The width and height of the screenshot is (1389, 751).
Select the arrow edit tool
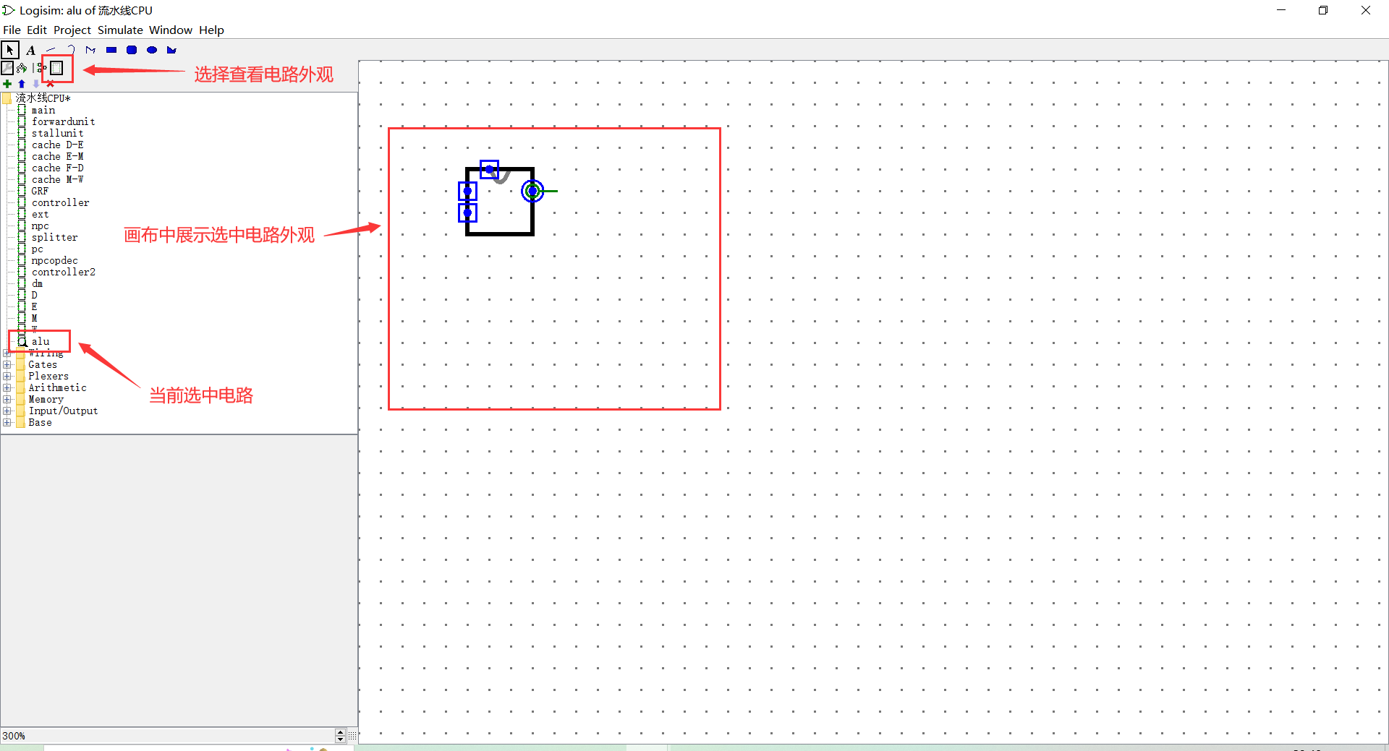point(10,50)
